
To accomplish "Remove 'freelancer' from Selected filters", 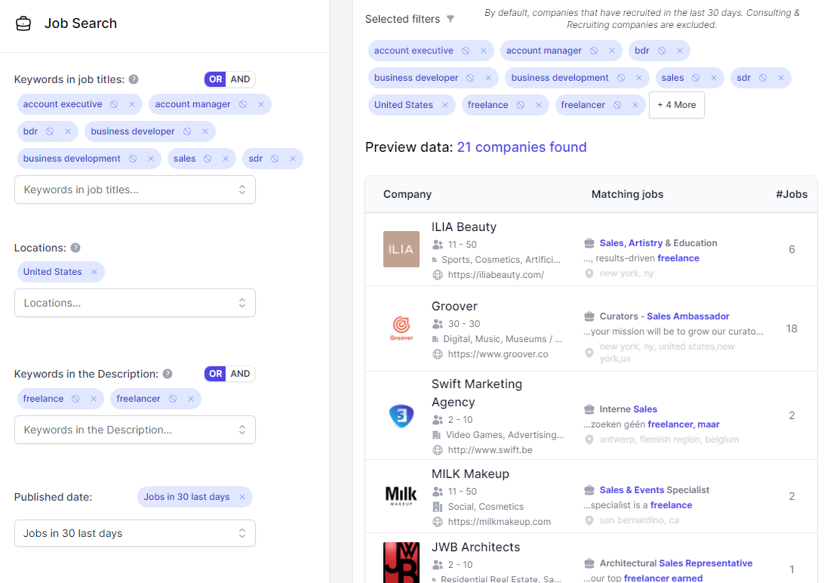I will 635,105.
